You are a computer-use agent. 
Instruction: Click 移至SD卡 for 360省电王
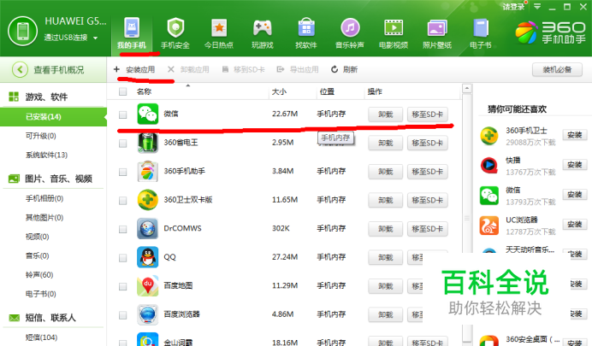[428, 144]
